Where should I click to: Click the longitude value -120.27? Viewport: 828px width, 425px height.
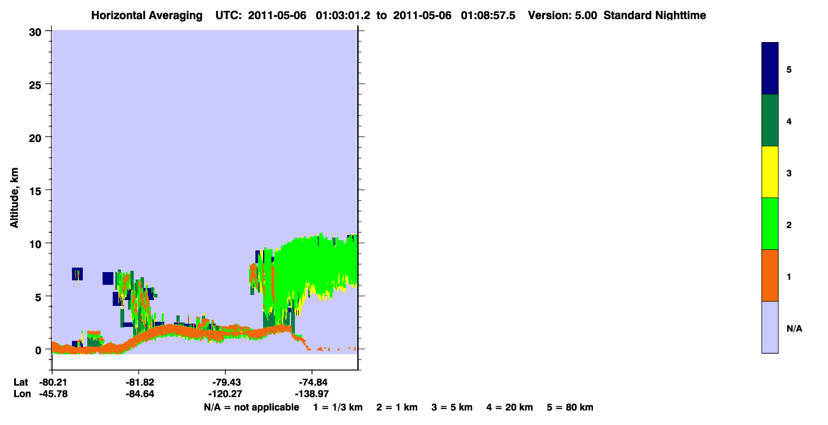[x=225, y=394]
